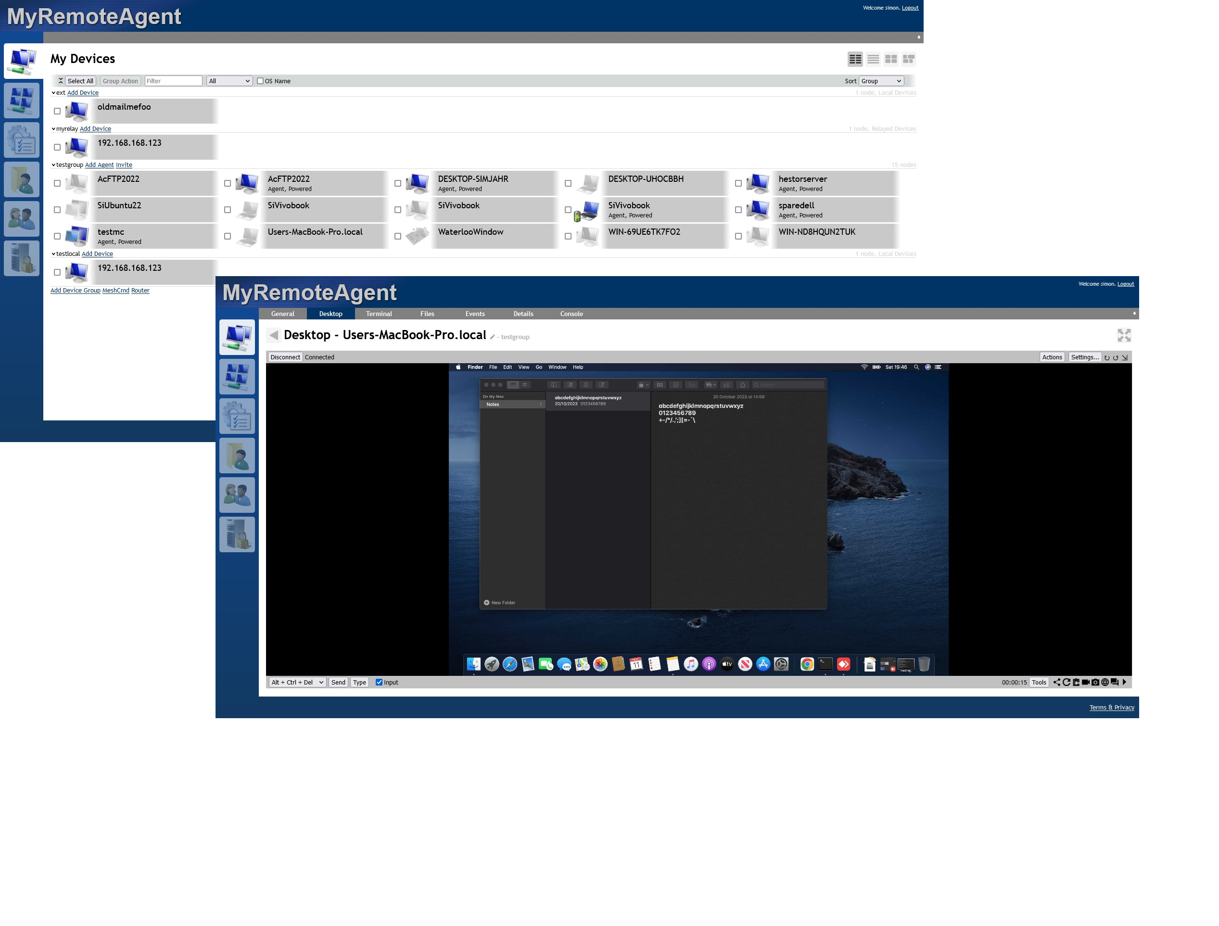1219x926 pixels.
Task: Click the Select All button
Action: [x=80, y=81]
